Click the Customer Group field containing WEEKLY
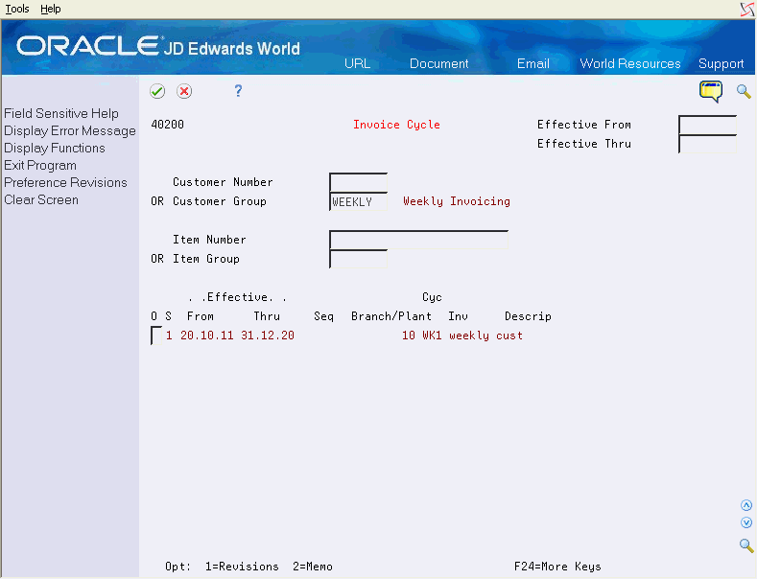 tap(358, 201)
